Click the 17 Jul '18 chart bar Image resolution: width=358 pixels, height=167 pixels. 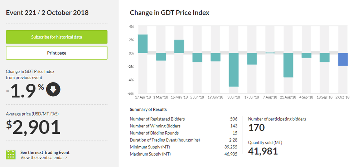252,59
